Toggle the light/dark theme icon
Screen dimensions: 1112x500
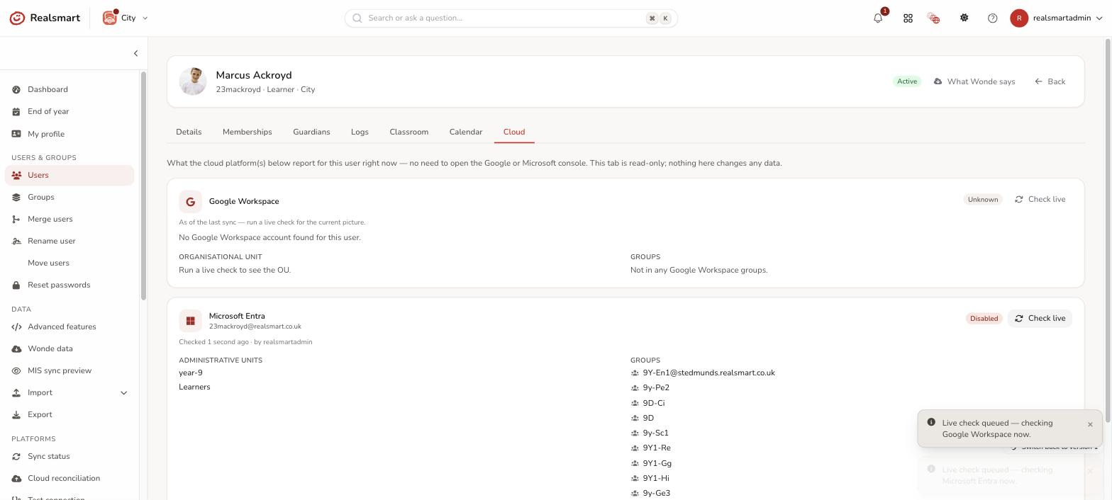[964, 18]
